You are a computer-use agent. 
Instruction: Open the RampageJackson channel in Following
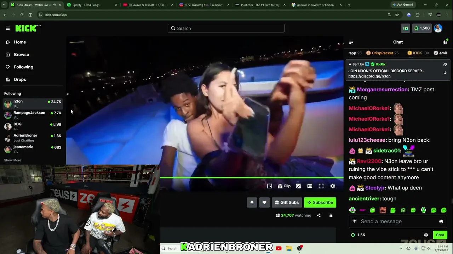(x=33, y=115)
